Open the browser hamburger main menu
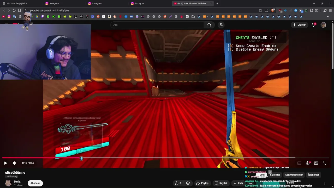Viewport: 334px width, 188px height. coord(330,10)
